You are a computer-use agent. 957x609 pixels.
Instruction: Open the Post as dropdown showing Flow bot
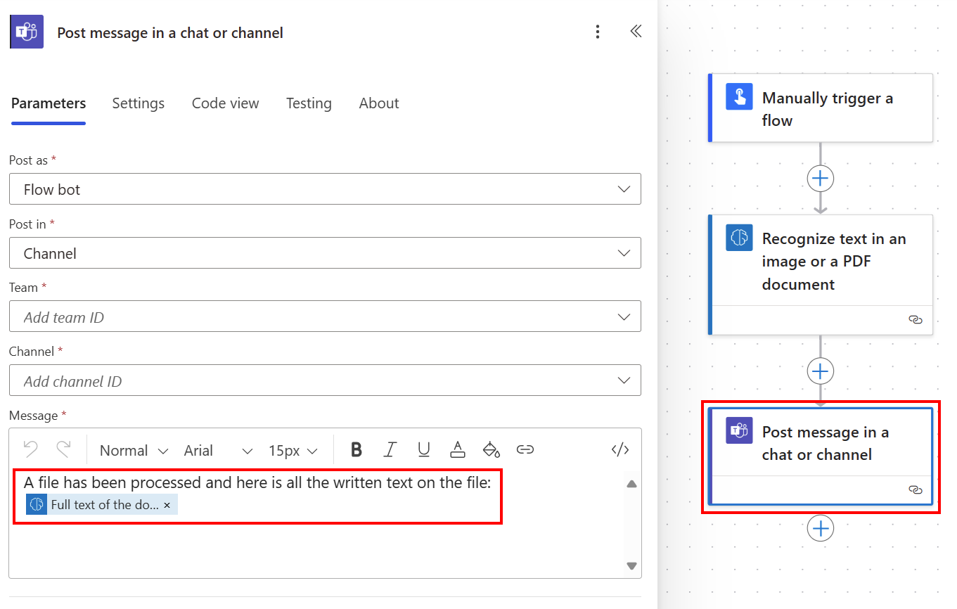pyautogui.click(x=325, y=188)
